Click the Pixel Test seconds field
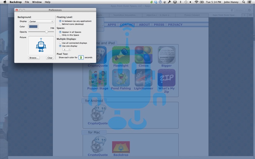 click(81, 58)
